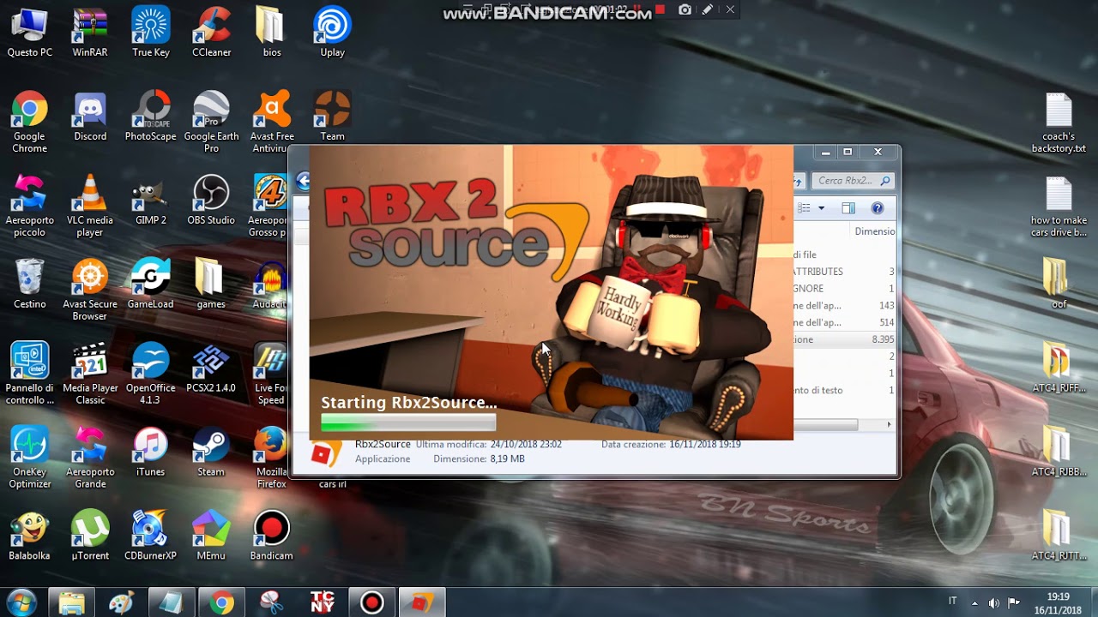Open the games folder on desktop
The height and width of the screenshot is (617, 1098).
[x=211, y=284]
